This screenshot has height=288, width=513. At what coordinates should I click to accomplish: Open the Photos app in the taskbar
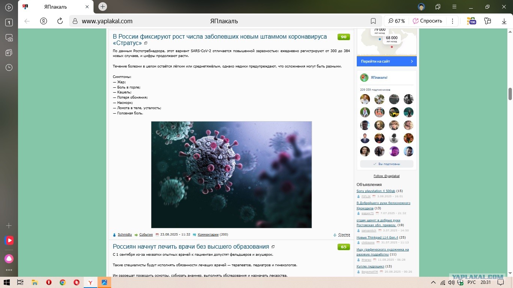(104, 282)
